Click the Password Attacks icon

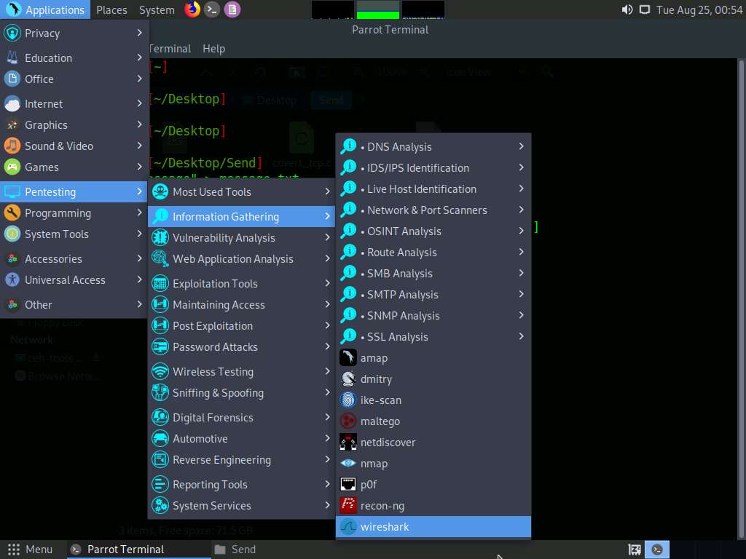(160, 346)
